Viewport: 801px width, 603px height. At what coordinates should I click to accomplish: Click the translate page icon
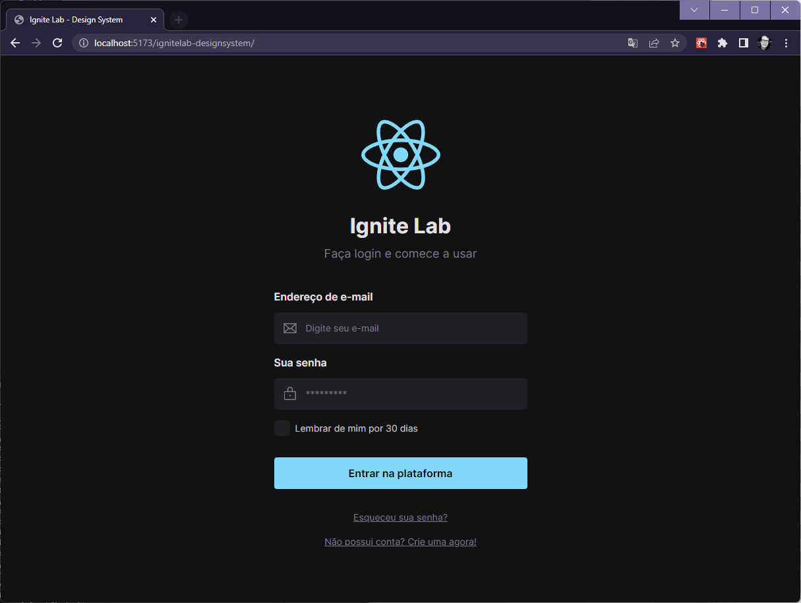(x=633, y=43)
